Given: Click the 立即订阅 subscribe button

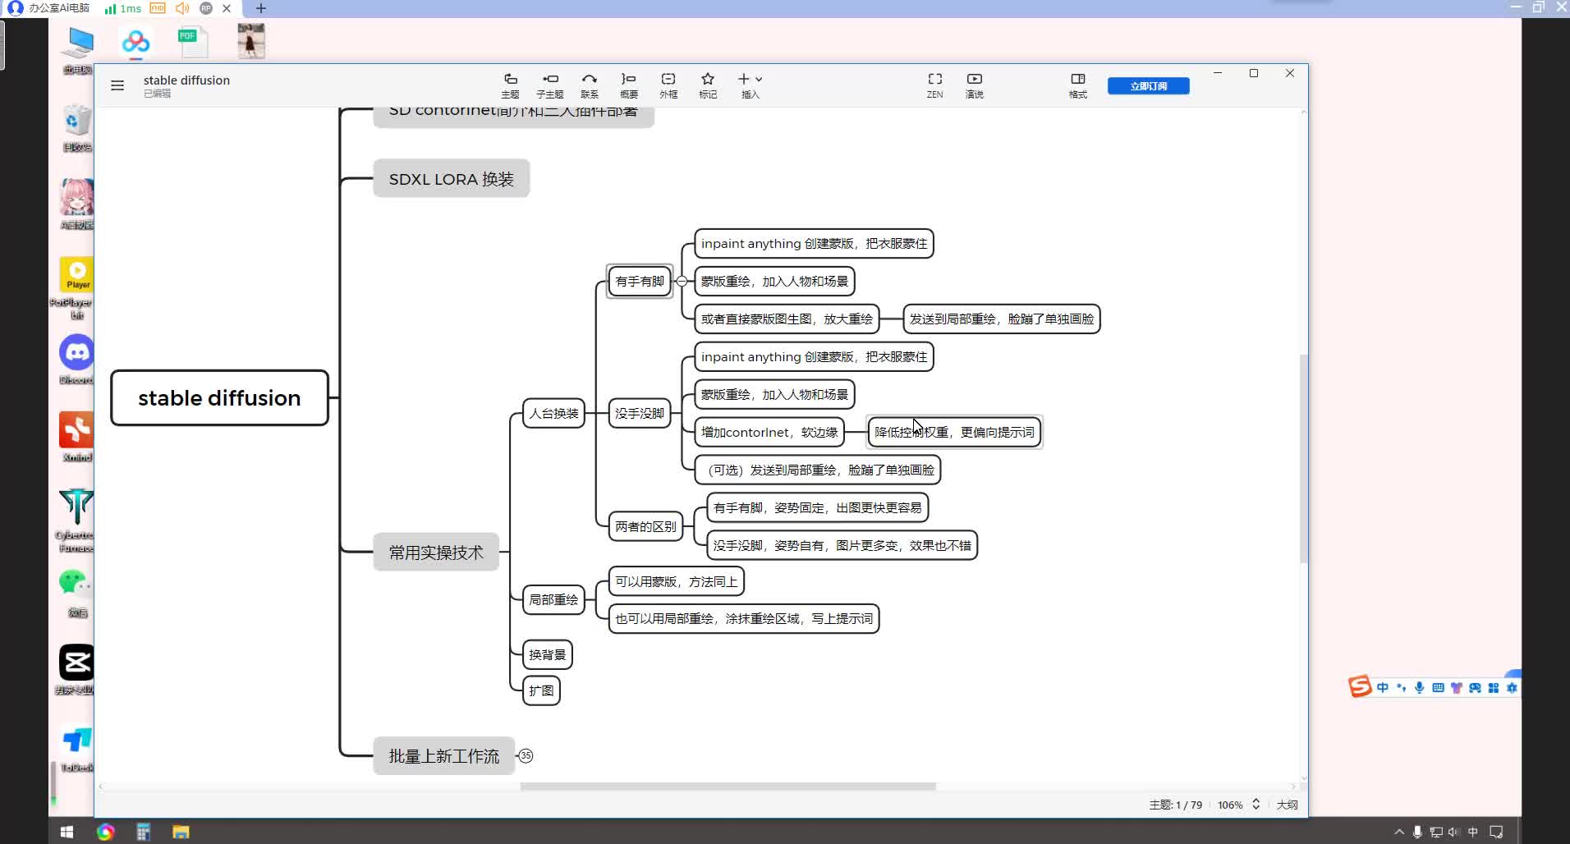Looking at the screenshot, I should pos(1148,86).
